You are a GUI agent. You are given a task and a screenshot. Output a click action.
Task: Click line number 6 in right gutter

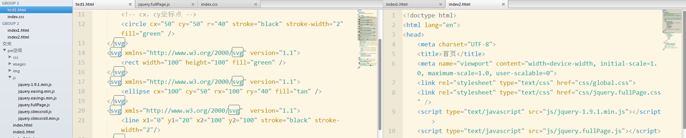click(394, 63)
